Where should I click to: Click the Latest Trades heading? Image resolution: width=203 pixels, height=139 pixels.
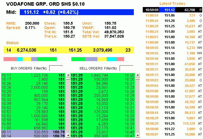(x=172, y=4)
